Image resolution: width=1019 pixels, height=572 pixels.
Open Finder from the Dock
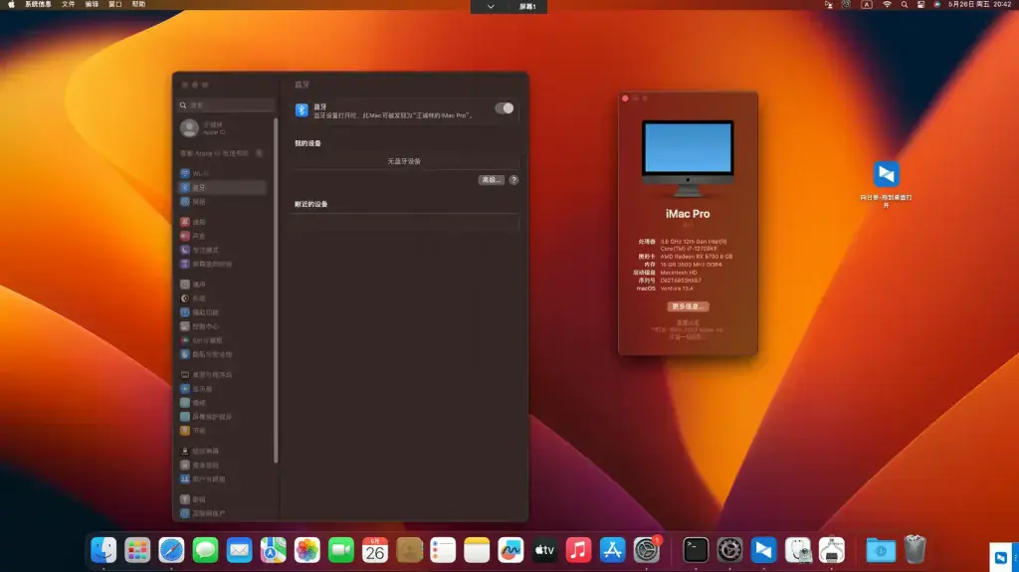point(103,550)
